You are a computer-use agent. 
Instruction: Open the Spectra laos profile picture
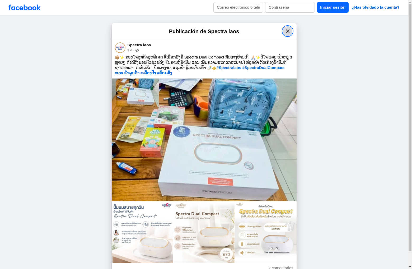click(120, 48)
